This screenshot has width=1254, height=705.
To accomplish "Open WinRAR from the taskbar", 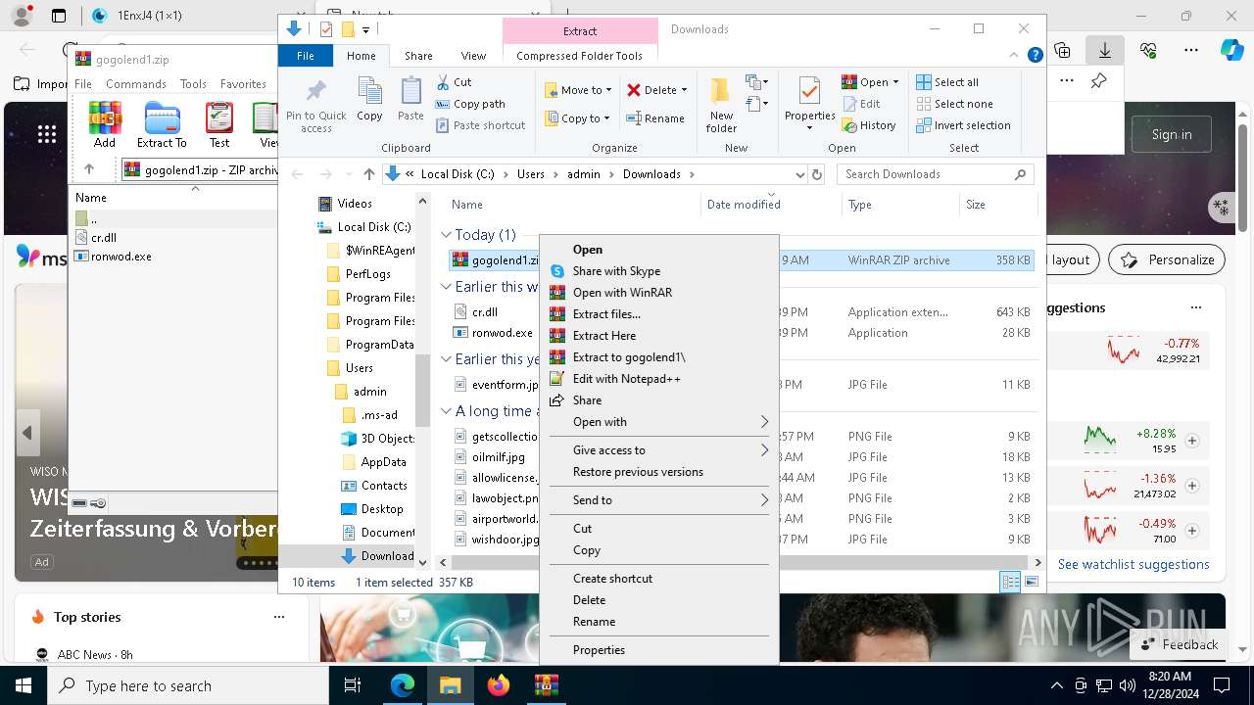I will pos(546,685).
